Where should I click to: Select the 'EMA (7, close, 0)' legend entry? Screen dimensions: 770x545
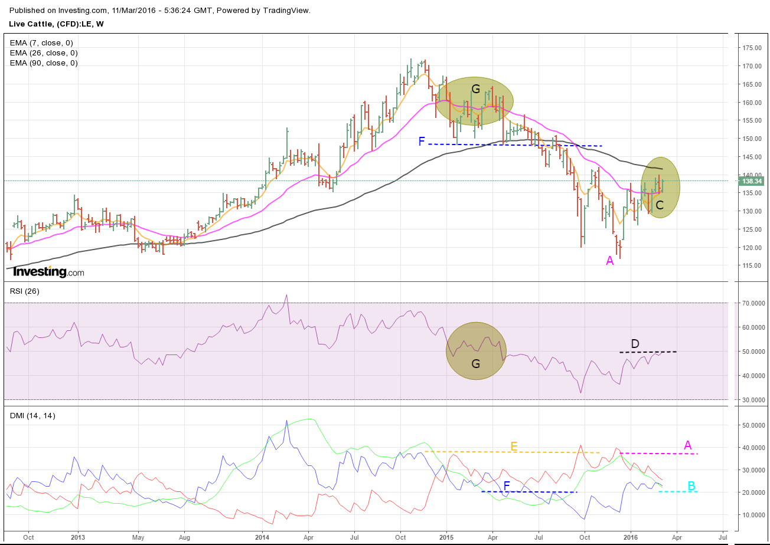pos(41,42)
